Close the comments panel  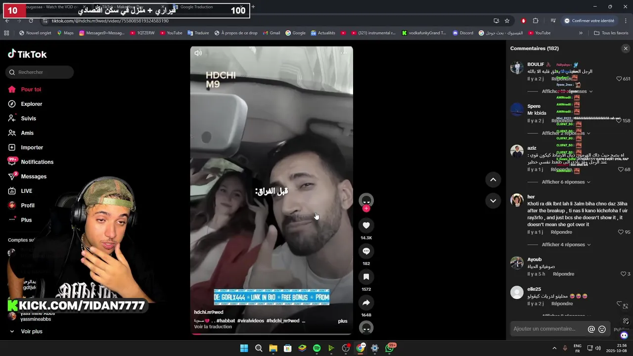[626, 48]
